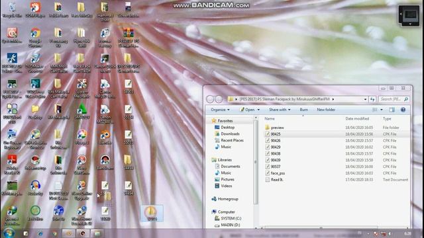Image resolution: width=424 pixels, height=238 pixels.
Task: Expand the view options dropdown arrow
Action: pyautogui.click(x=382, y=110)
